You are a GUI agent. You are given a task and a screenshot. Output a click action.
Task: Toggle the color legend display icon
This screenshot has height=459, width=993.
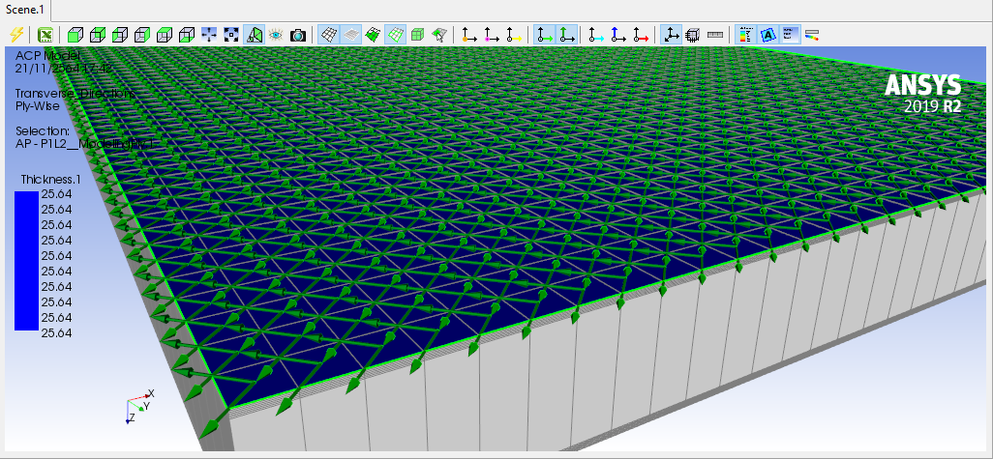(746, 35)
